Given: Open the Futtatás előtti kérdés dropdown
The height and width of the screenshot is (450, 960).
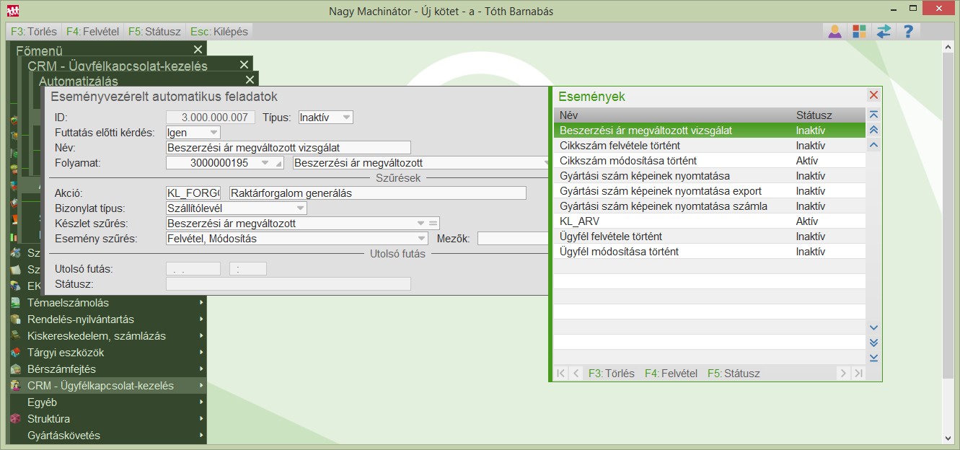Looking at the screenshot, I should click(x=213, y=132).
